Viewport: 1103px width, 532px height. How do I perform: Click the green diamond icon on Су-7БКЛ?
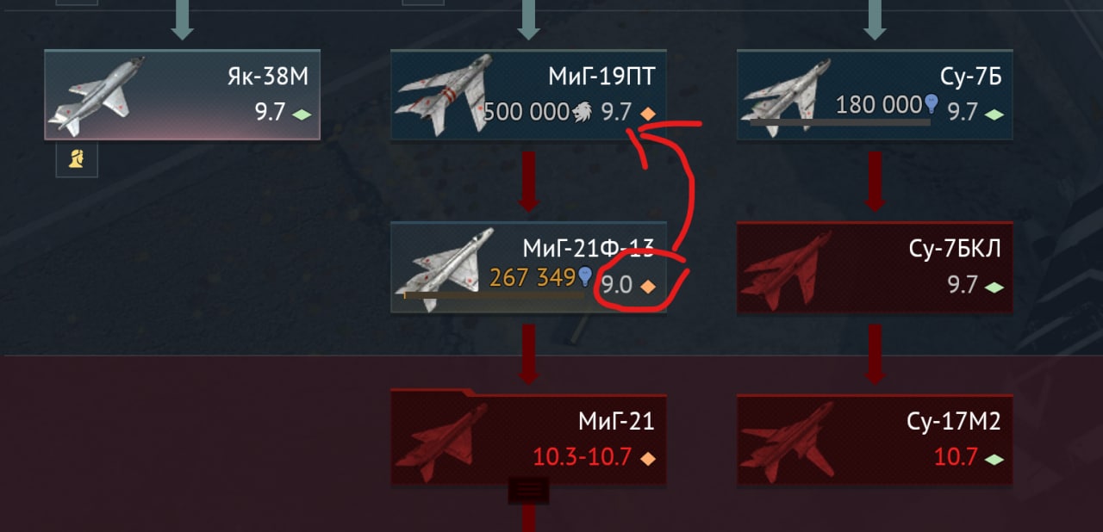pyautogui.click(x=994, y=287)
